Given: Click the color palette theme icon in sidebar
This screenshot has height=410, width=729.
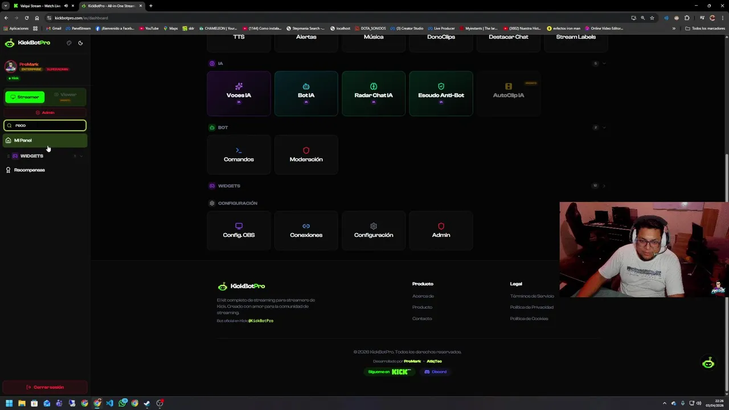Looking at the screenshot, I should (x=69, y=43).
